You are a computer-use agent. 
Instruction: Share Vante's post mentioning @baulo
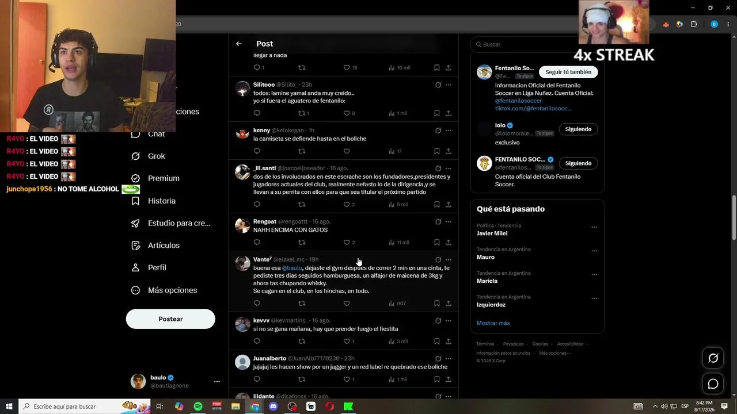[x=449, y=303]
